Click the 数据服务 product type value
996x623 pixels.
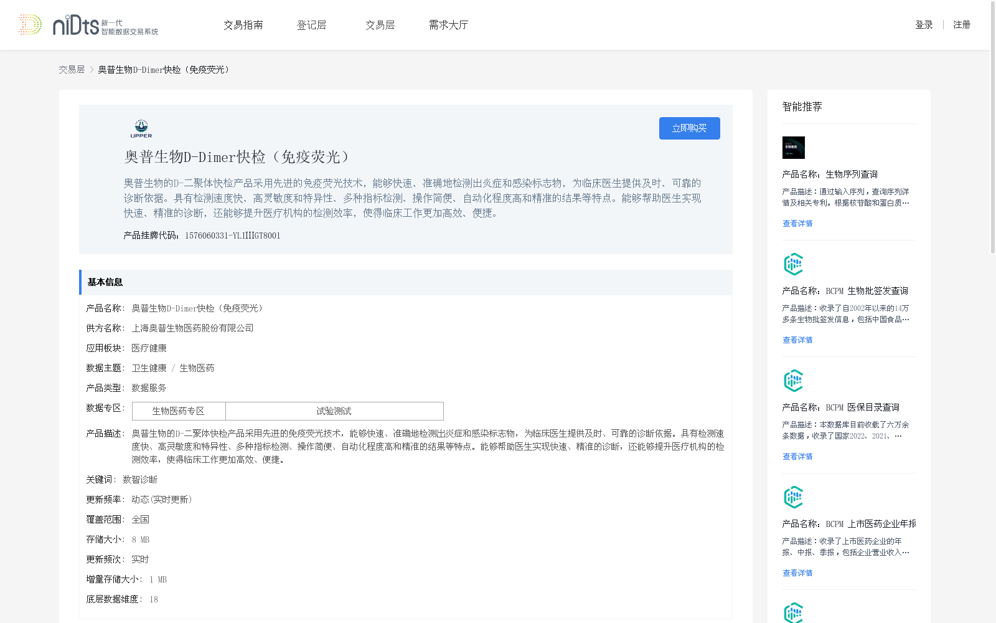pos(149,388)
